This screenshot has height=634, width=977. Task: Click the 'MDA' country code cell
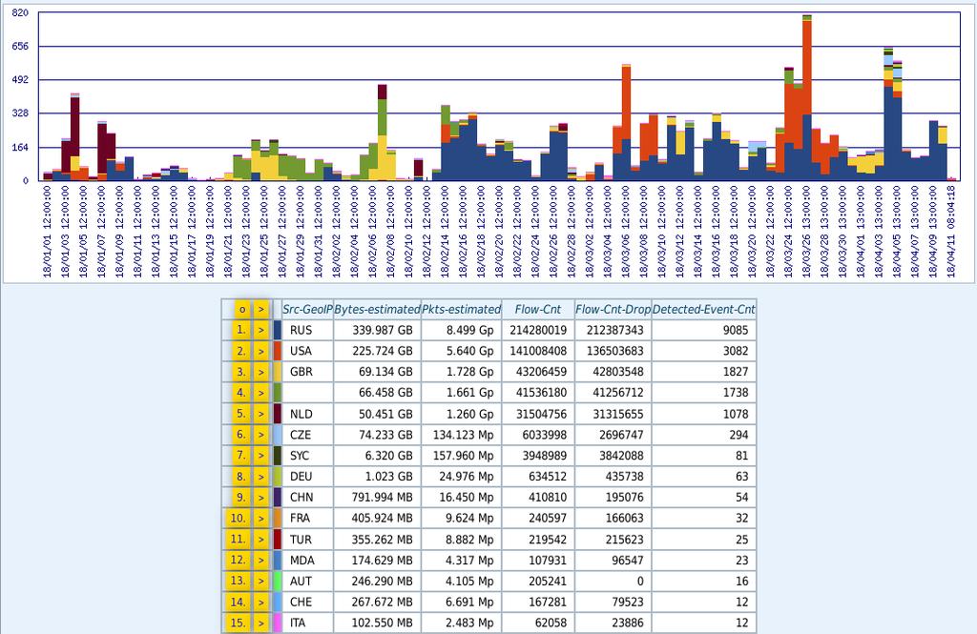point(308,561)
